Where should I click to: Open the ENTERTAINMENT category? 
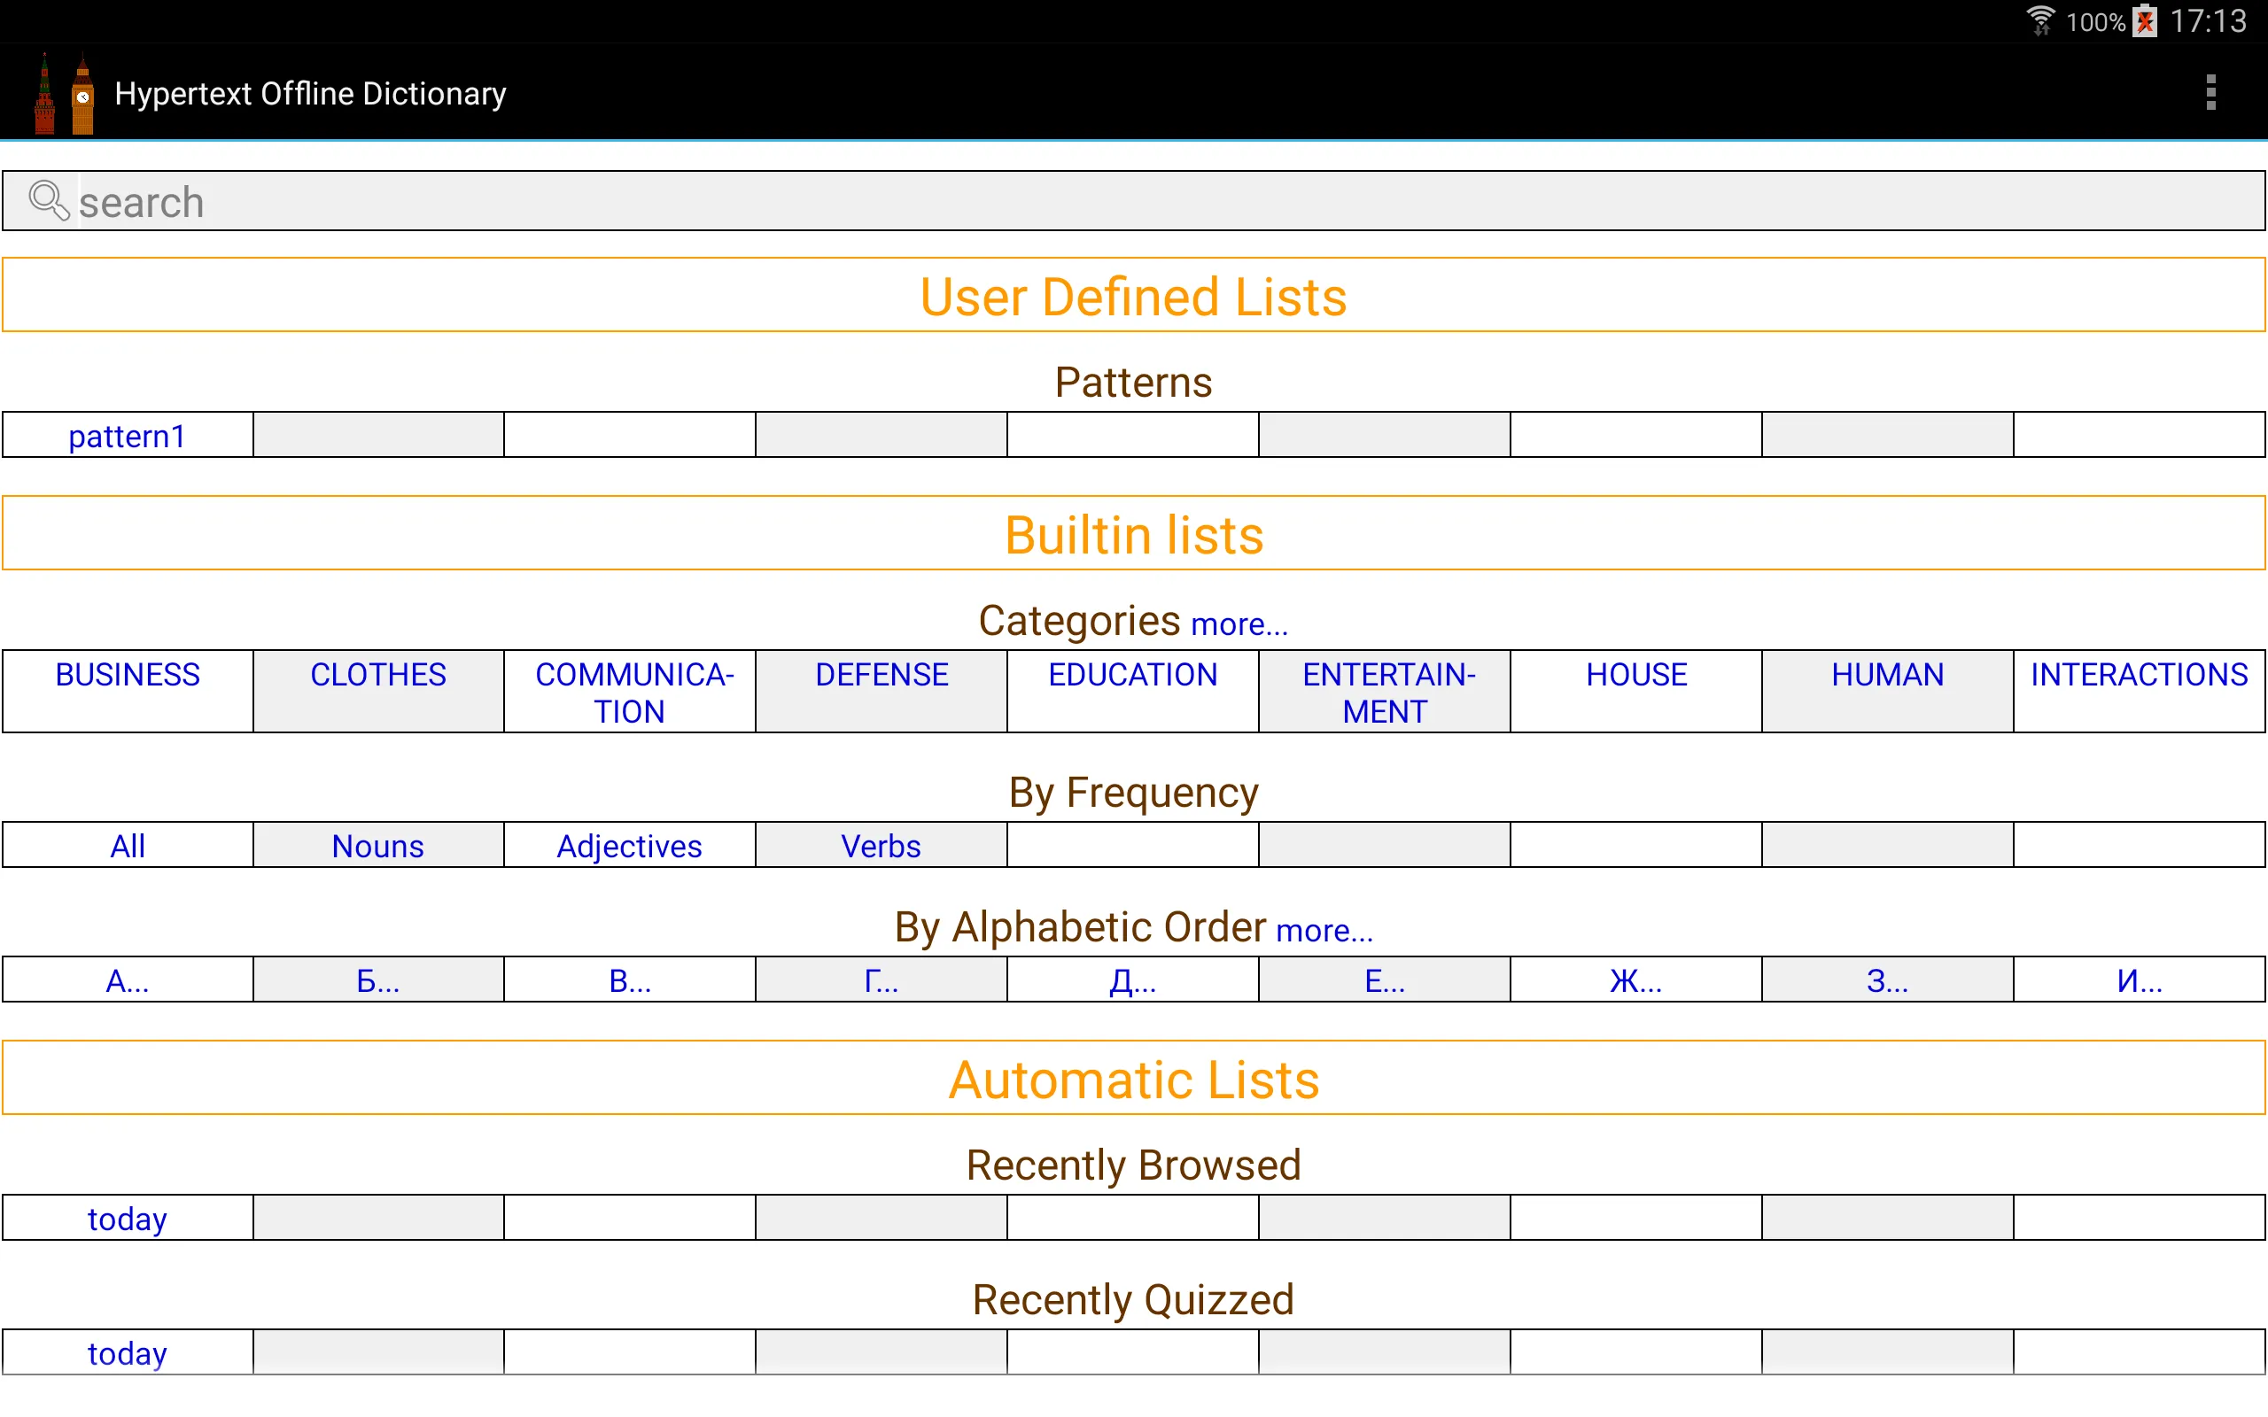click(x=1386, y=693)
